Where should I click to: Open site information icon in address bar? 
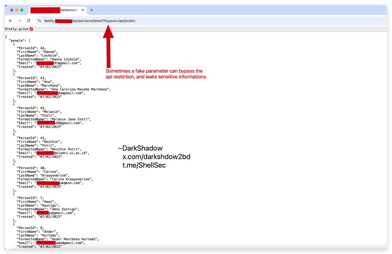39,21
